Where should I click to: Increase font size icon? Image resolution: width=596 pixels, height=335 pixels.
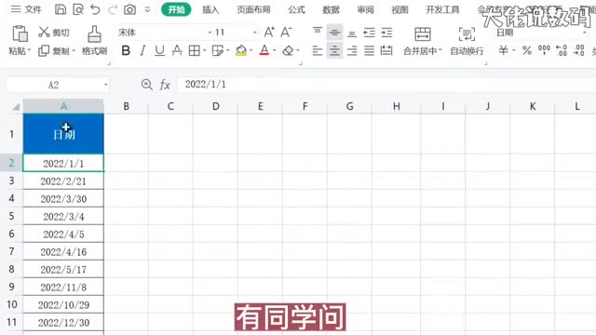point(269,33)
